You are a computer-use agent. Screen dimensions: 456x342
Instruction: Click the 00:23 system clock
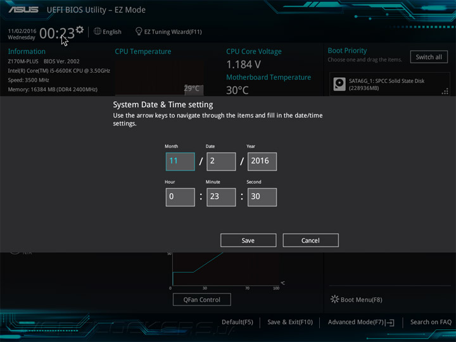coord(57,33)
